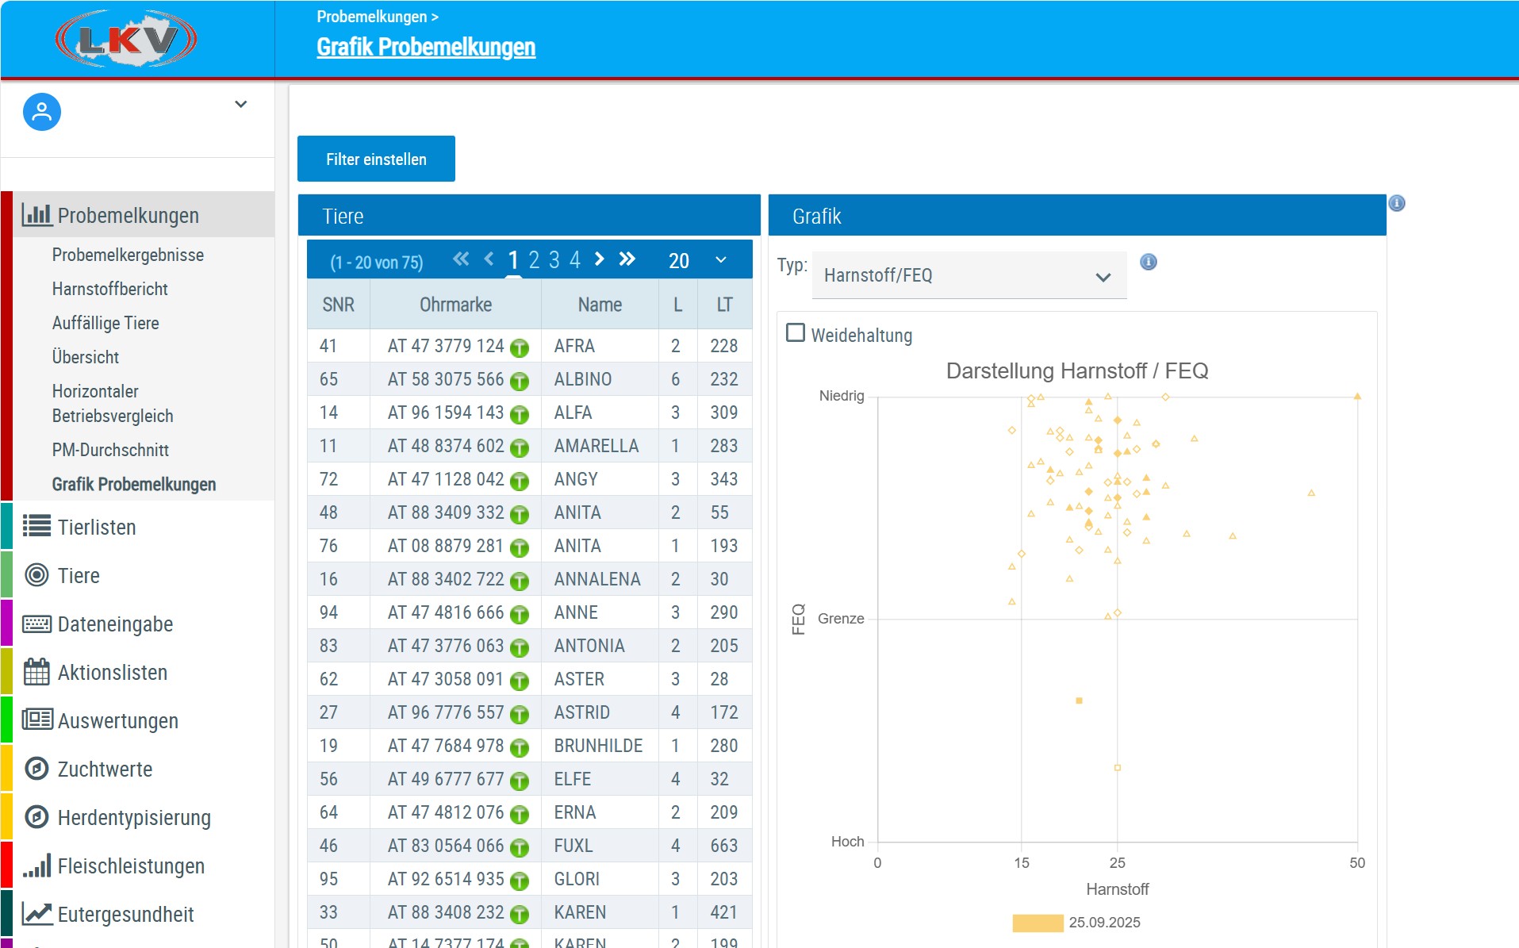Click the LKV logo
The width and height of the screenshot is (1519, 948).
click(126, 39)
